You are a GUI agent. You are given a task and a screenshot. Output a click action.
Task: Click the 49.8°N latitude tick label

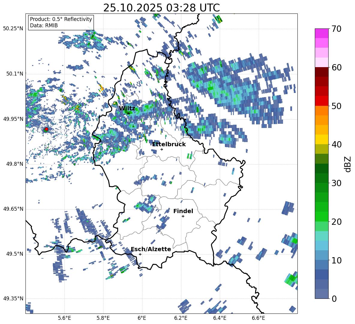pos(14,164)
